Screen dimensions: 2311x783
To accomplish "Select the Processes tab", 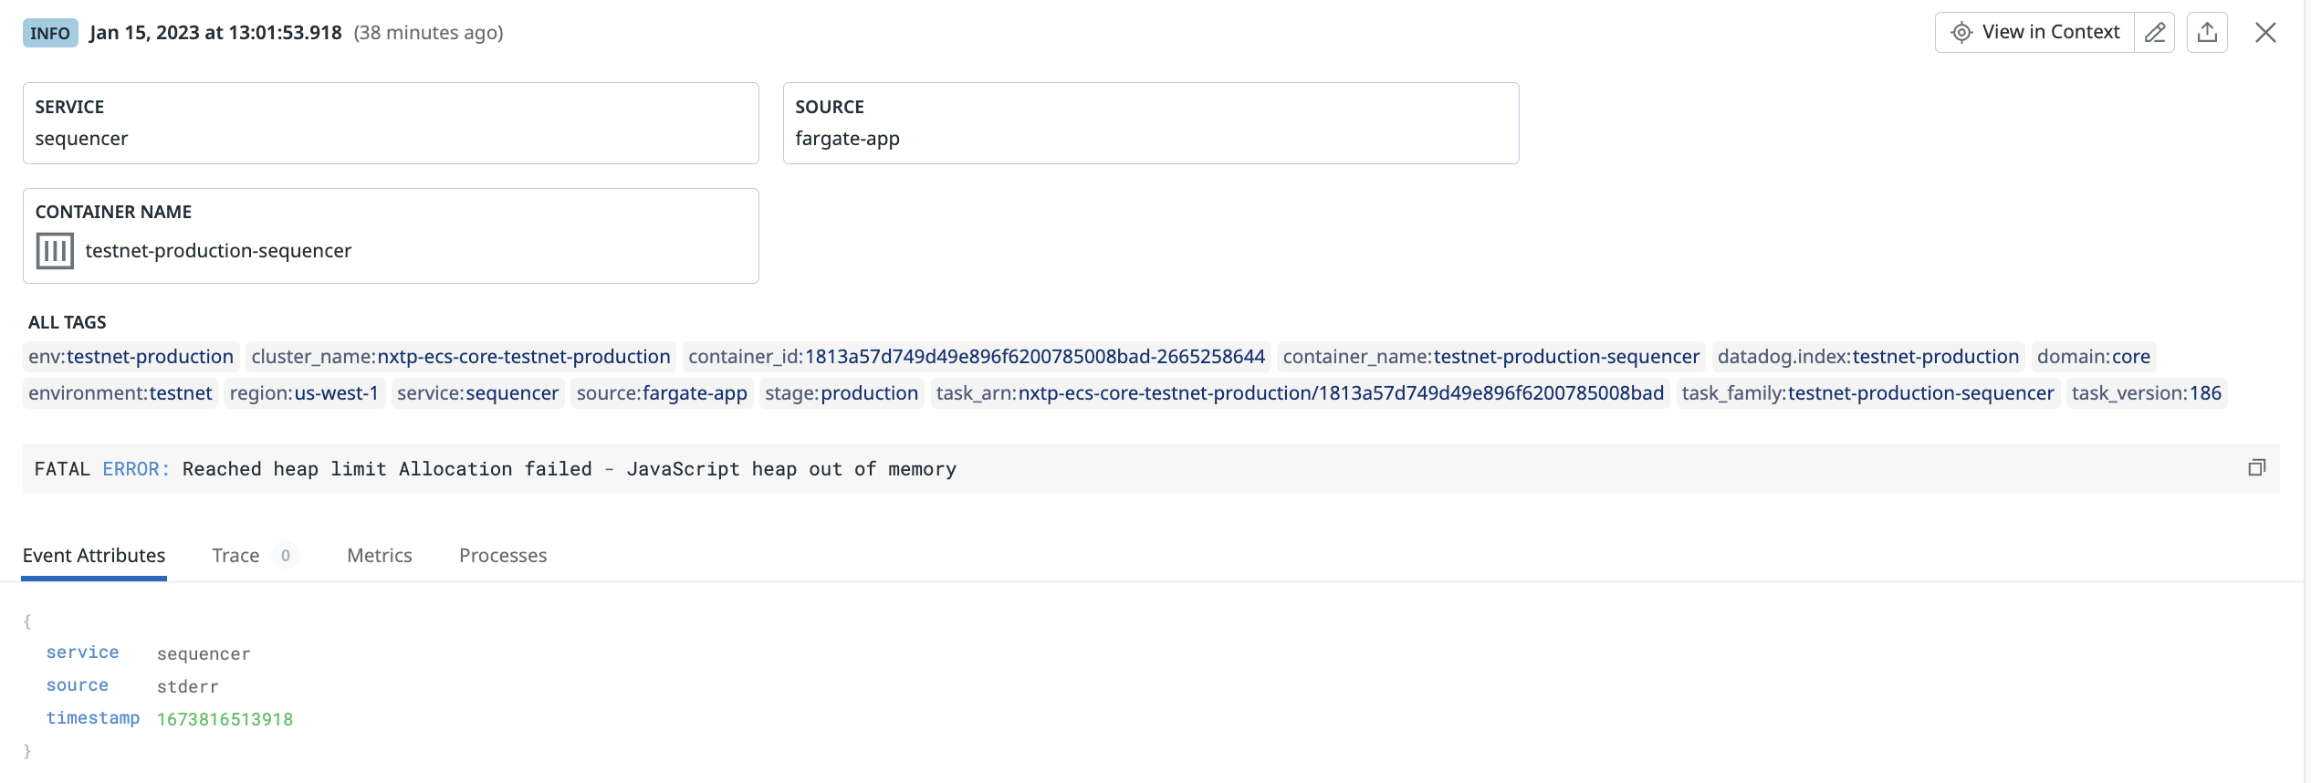I will click(x=502, y=555).
